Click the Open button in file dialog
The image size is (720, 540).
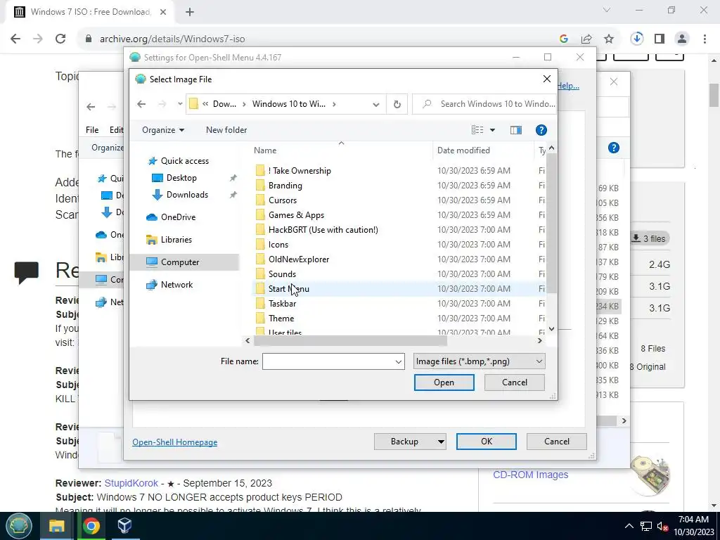tap(444, 382)
